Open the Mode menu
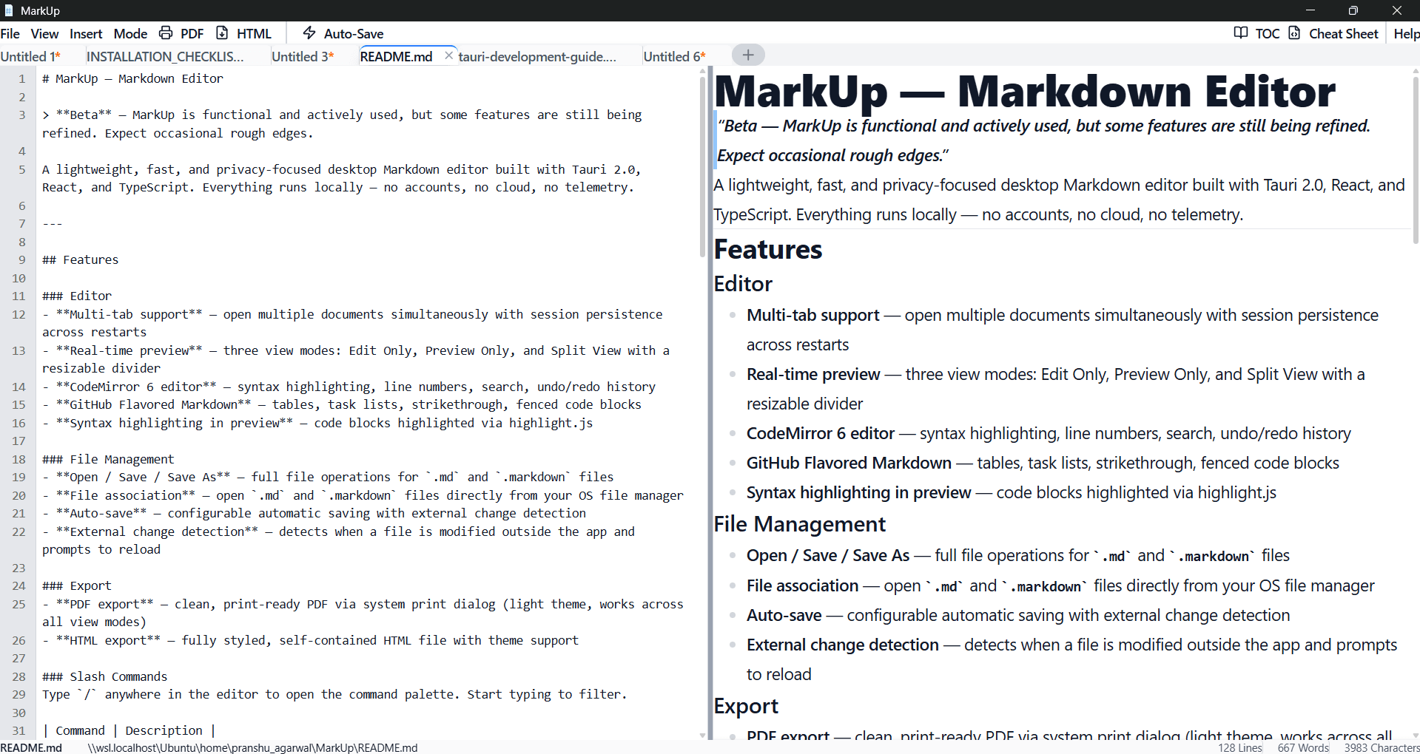Image resolution: width=1420 pixels, height=754 pixels. [x=130, y=33]
